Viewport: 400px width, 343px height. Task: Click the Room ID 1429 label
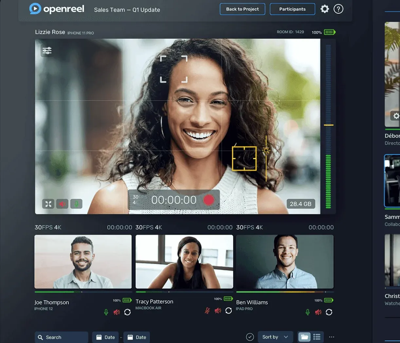[290, 32]
